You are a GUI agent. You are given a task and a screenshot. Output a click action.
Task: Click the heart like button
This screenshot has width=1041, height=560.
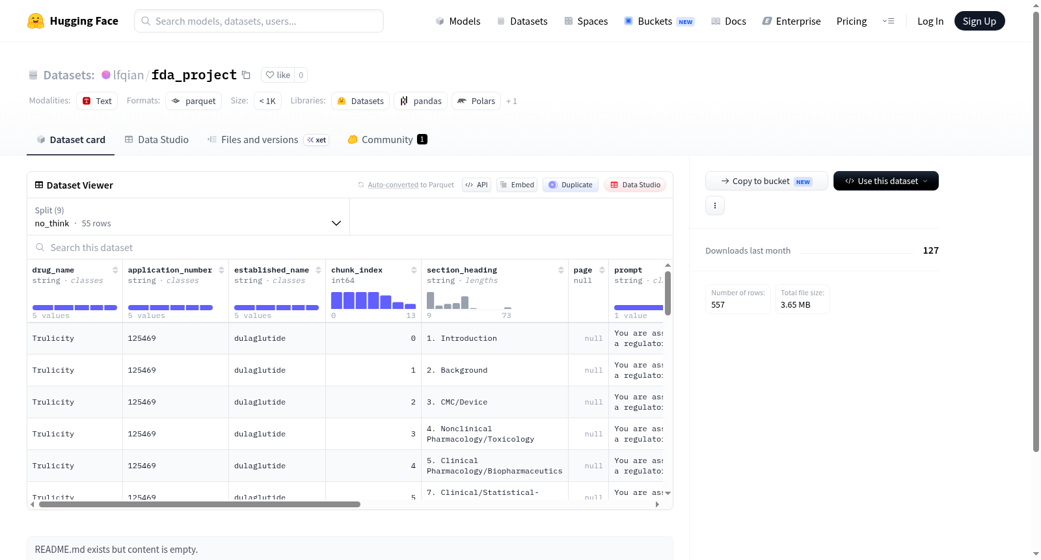pos(278,75)
